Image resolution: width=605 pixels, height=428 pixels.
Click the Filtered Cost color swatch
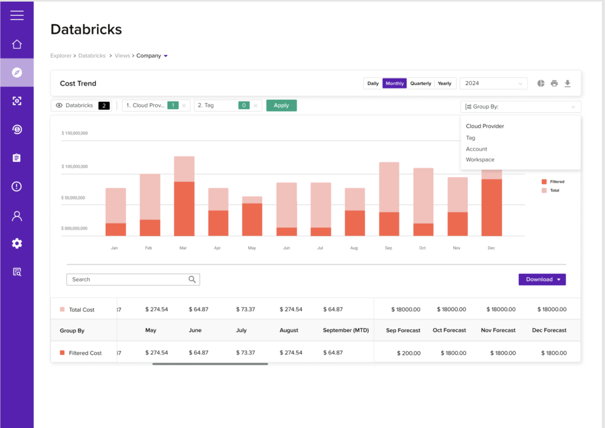[62, 352]
